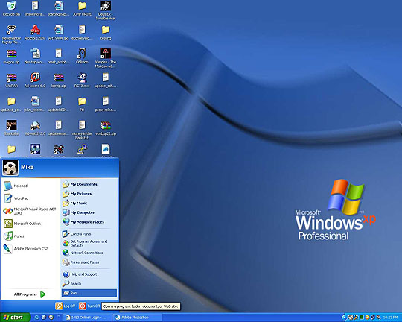This screenshot has height=322, width=402.
Task: Open the WinRAR desktop shortcut
Action: 11,80
